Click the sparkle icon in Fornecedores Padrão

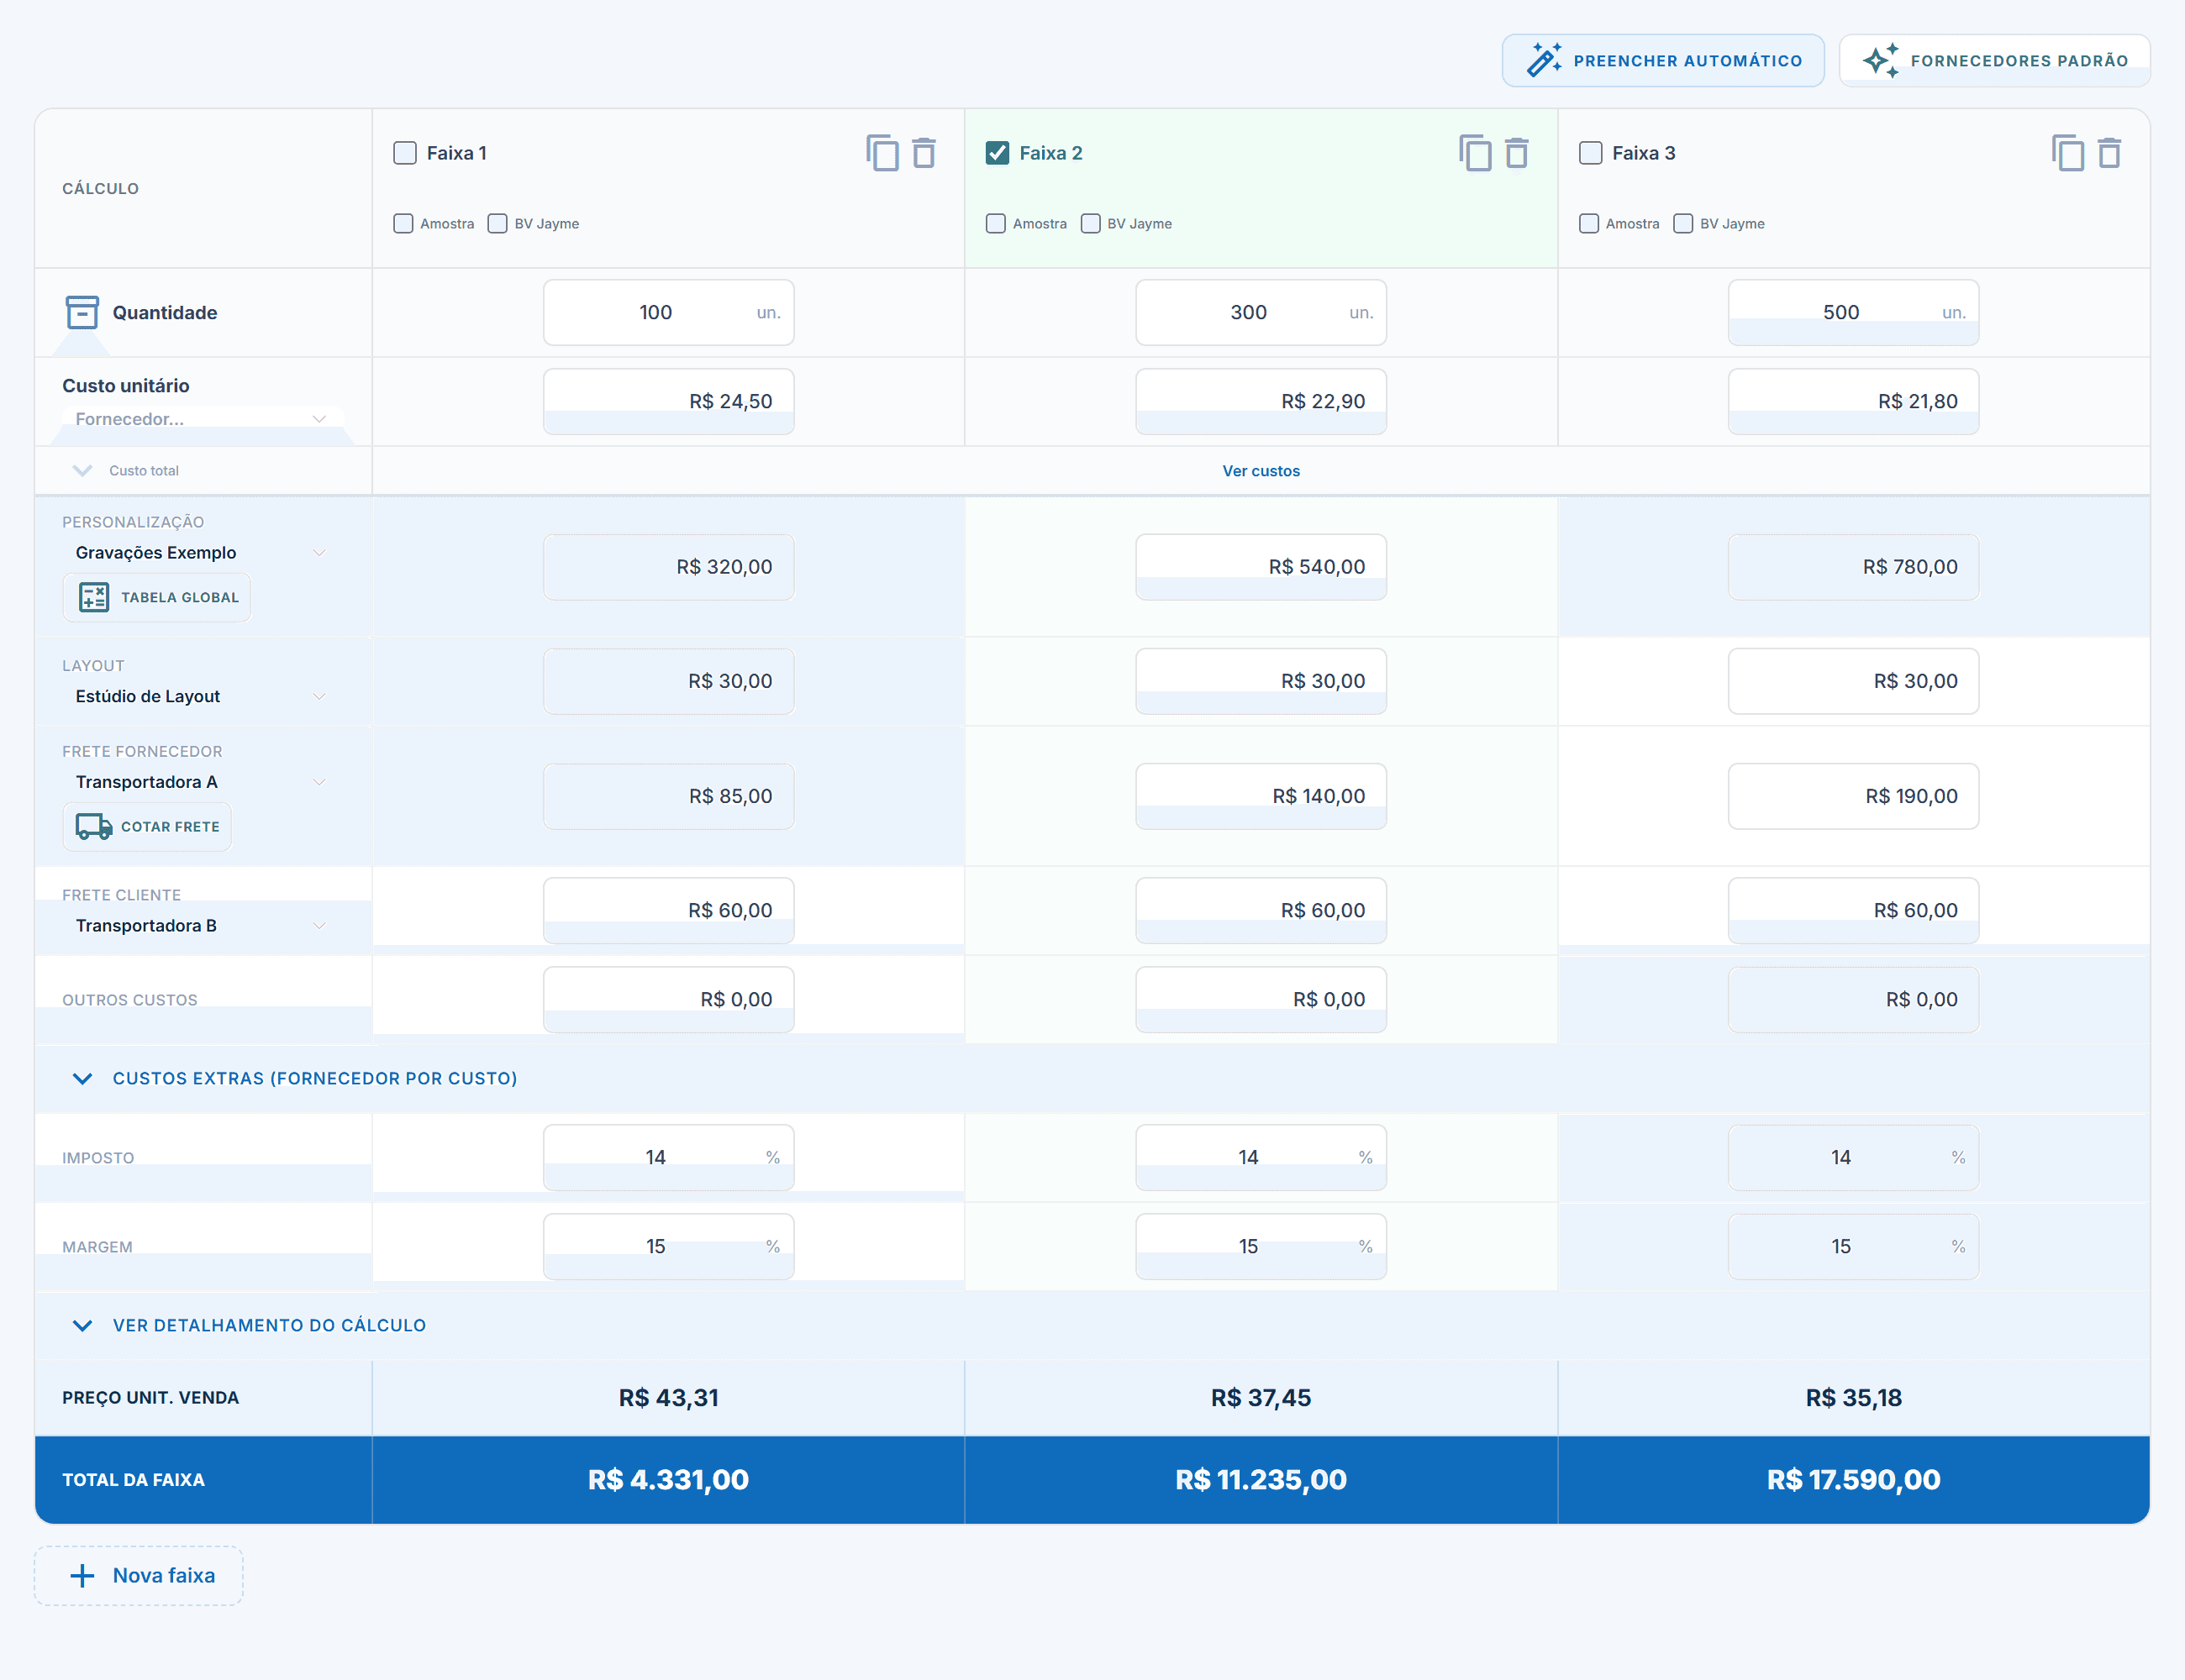(x=1881, y=60)
